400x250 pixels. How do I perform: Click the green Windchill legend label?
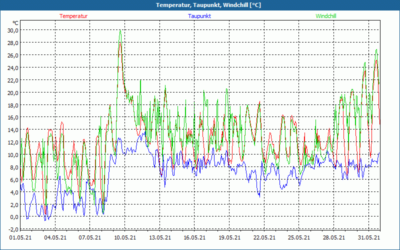pyautogui.click(x=326, y=16)
